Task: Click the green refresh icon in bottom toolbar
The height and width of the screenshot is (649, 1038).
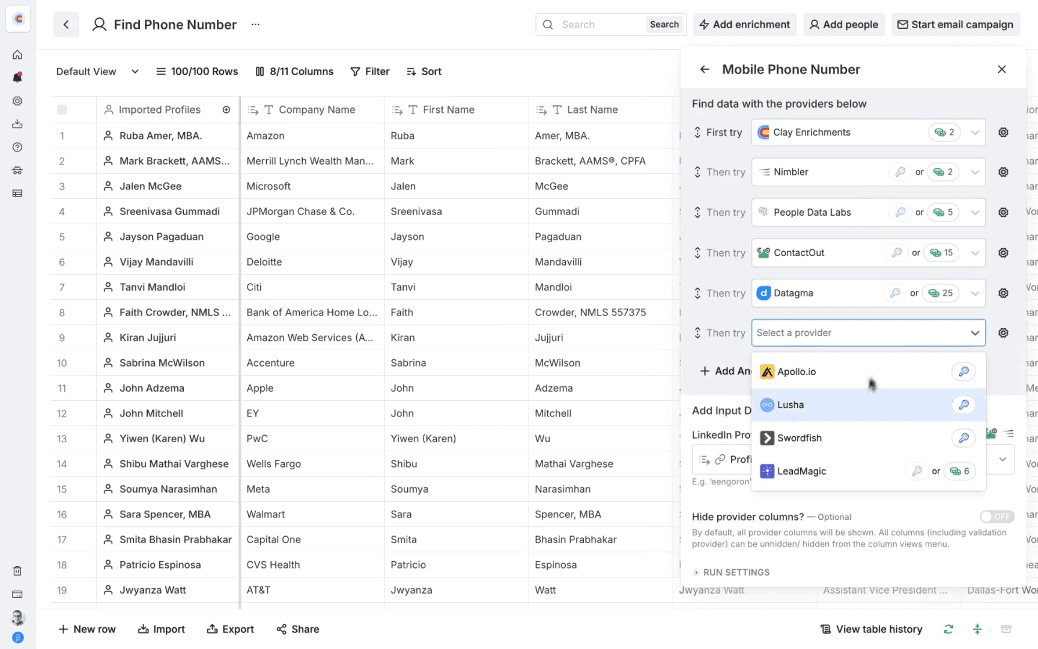Action: pos(948,629)
